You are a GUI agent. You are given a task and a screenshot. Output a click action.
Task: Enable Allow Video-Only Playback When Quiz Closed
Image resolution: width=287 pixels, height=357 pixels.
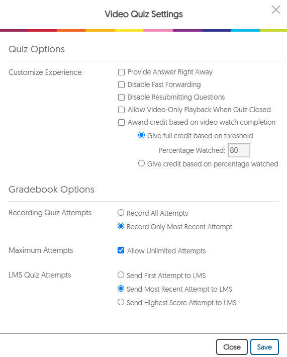pos(121,110)
